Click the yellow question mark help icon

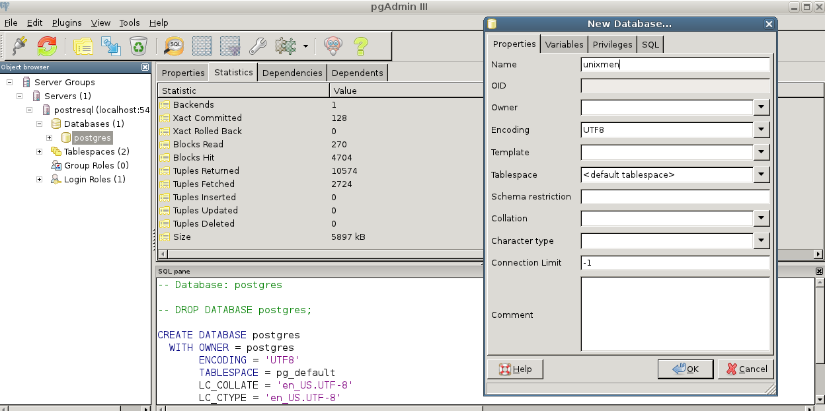360,46
